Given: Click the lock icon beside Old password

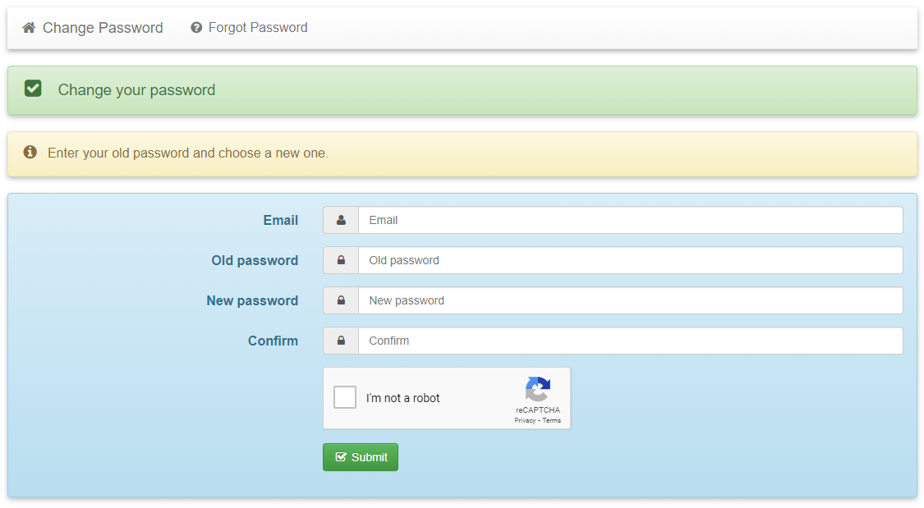Looking at the screenshot, I should pyautogui.click(x=341, y=260).
